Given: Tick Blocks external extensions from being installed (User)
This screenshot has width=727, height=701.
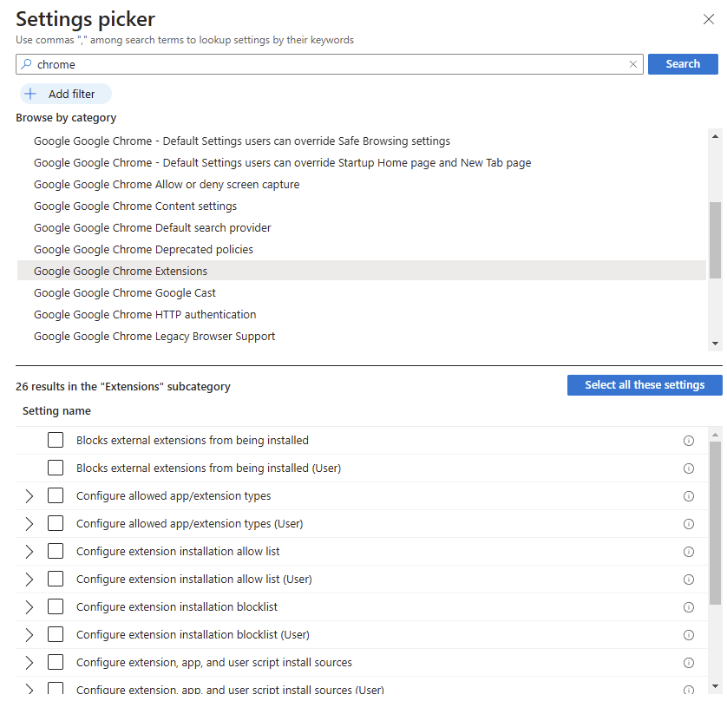Looking at the screenshot, I should (x=56, y=468).
